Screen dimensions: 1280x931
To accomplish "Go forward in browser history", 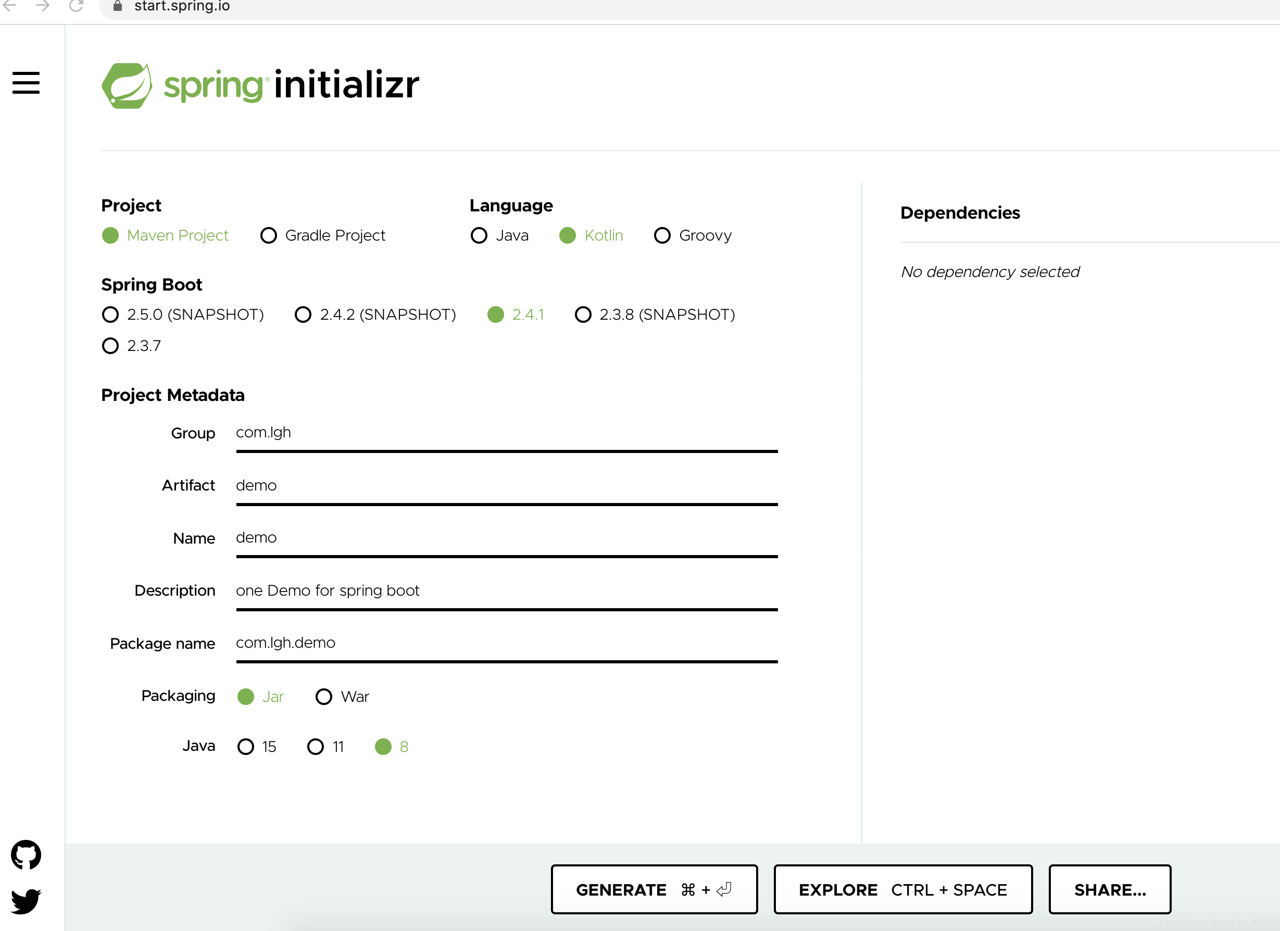I will click(43, 6).
